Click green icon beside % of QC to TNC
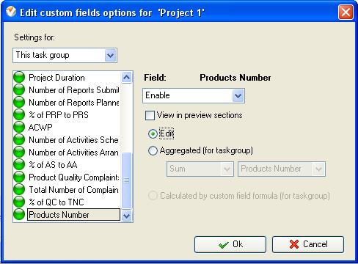Viewport: 358px width, 264px height. point(19,202)
